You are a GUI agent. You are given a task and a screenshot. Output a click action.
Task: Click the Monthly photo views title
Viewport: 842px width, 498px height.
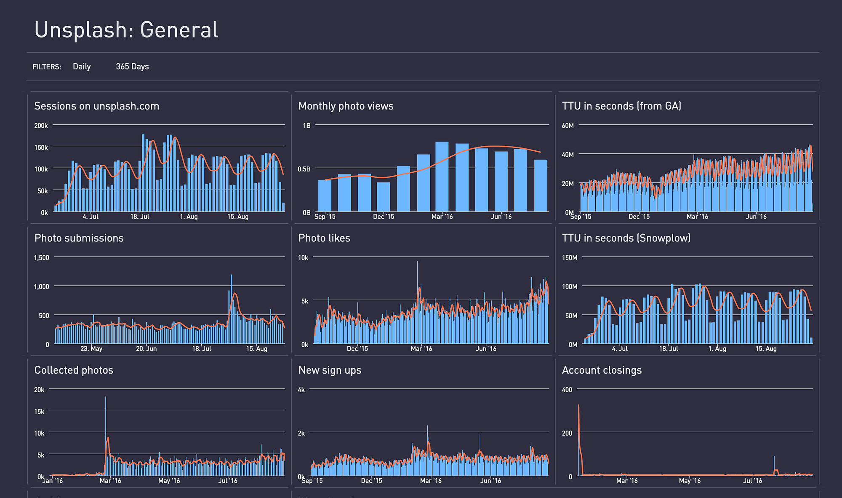[346, 106]
